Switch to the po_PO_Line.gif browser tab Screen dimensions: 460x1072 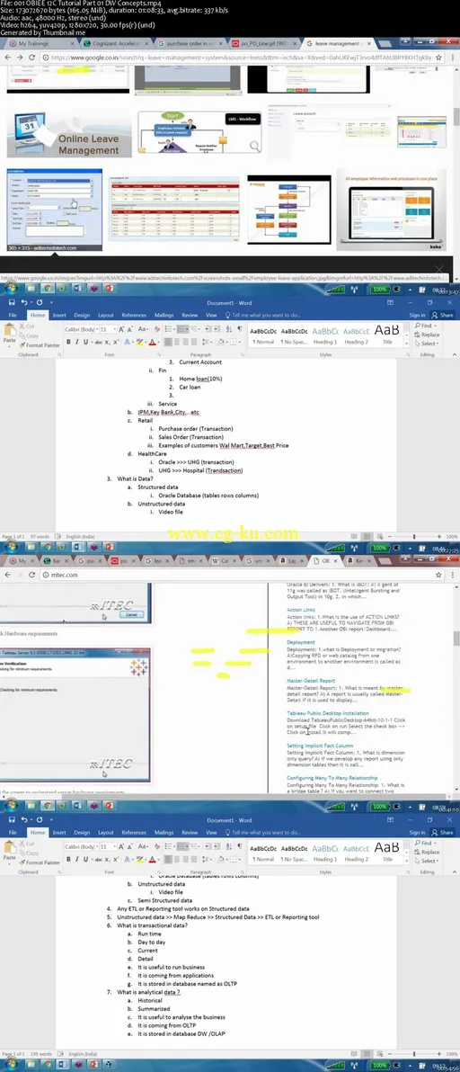coord(264,43)
